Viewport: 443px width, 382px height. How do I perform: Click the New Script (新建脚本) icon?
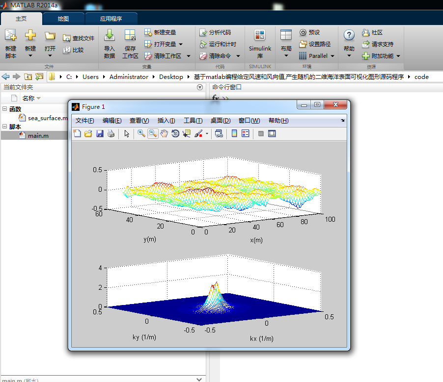(11, 35)
